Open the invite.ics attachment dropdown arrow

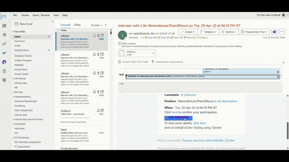[x=153, y=53]
